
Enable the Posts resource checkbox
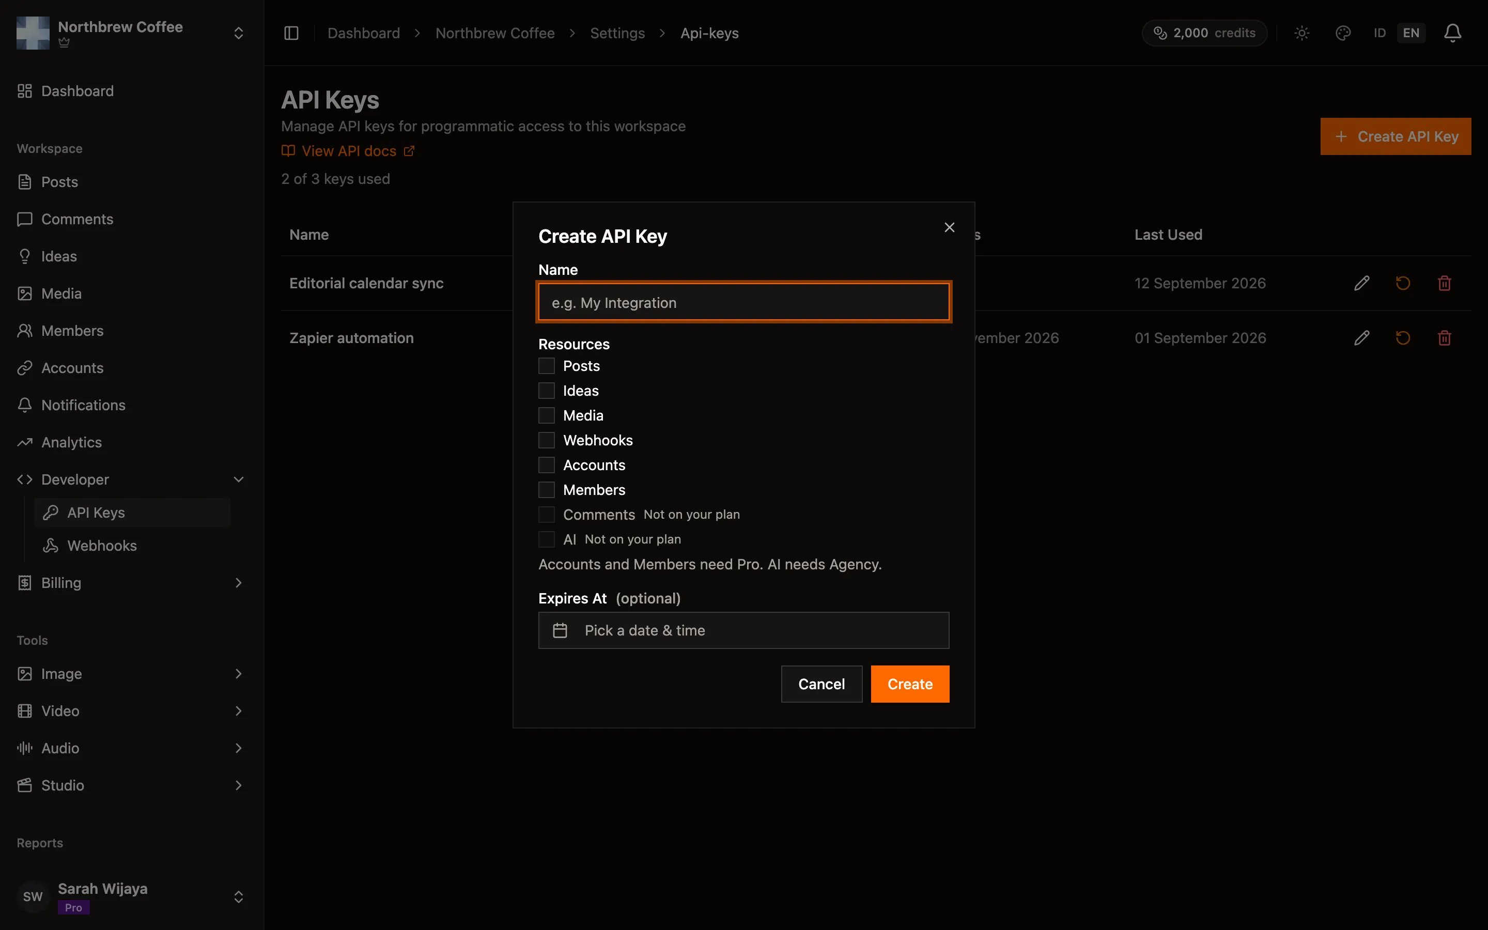pos(546,366)
